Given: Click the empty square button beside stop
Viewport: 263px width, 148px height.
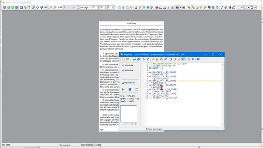Looking at the screenshot, I should click(137, 90).
